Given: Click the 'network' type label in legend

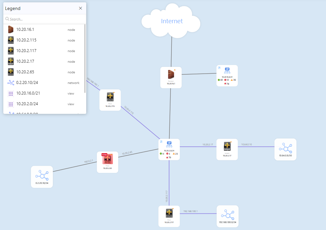Looking at the screenshot, I should tap(73, 83).
